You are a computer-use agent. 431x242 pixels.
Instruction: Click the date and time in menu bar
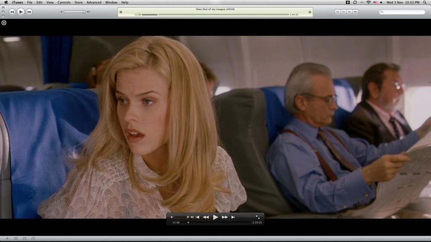[x=403, y=3]
